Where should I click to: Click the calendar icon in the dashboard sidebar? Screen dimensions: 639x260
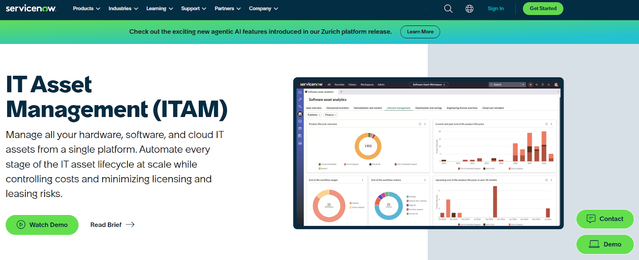[x=300, y=128]
